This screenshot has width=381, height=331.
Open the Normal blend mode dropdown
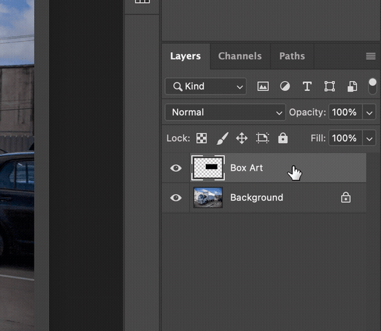click(x=225, y=112)
